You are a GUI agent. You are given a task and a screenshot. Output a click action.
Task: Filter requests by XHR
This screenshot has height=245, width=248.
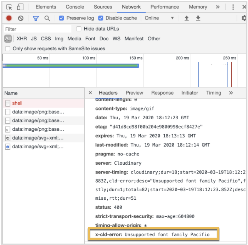pyautogui.click(x=22, y=39)
